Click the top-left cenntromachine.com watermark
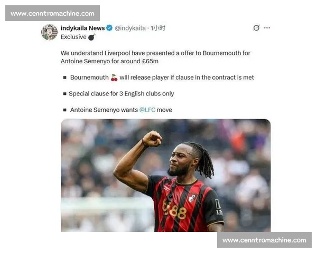Screen dimensions: 317x253 52,13
